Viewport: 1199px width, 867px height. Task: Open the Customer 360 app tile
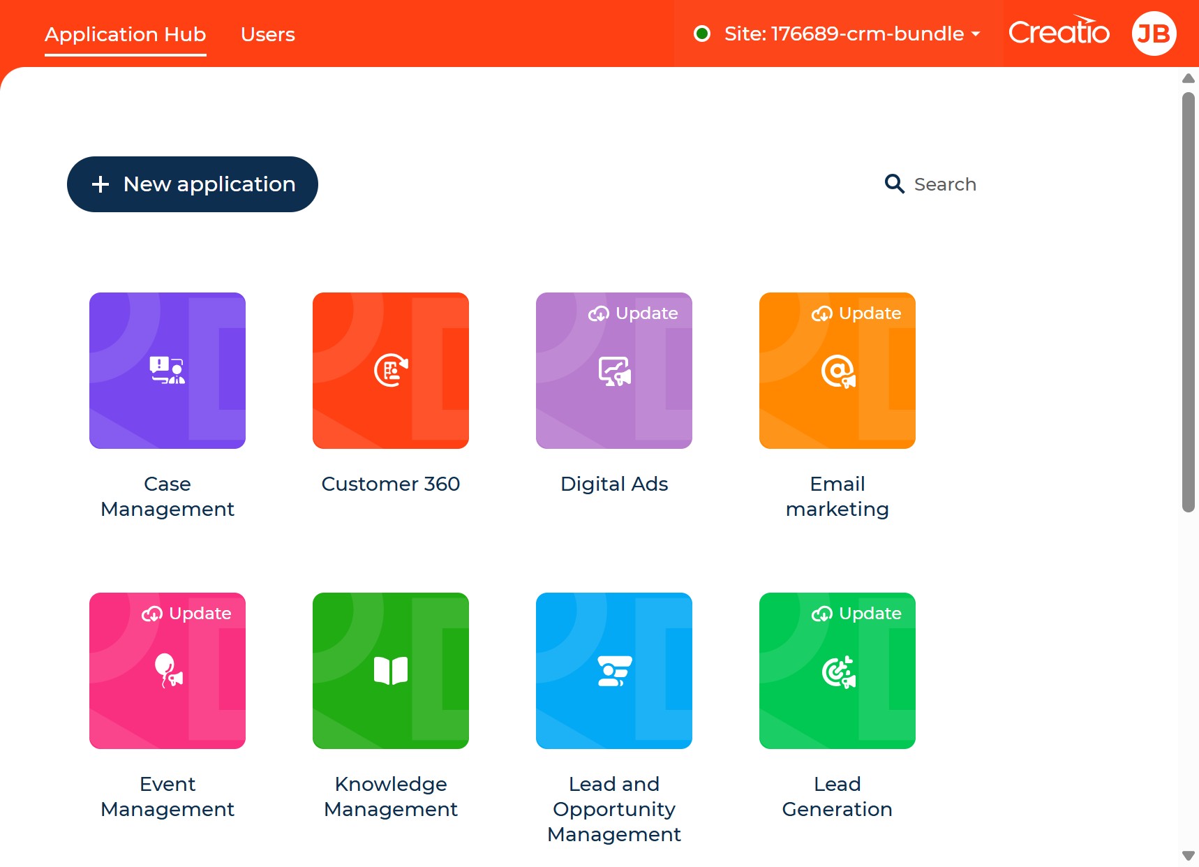point(391,371)
